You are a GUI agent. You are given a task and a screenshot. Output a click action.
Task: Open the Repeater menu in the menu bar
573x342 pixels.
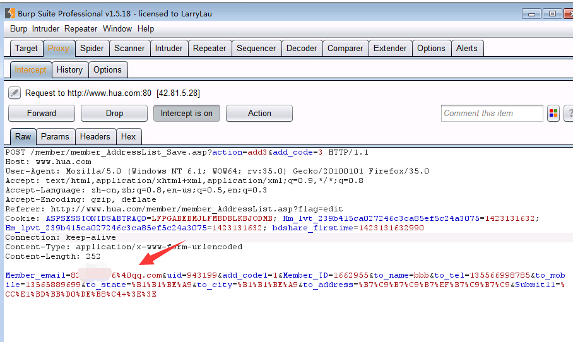coord(81,29)
